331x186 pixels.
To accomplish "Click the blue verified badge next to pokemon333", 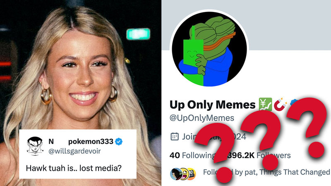I will tap(119, 141).
